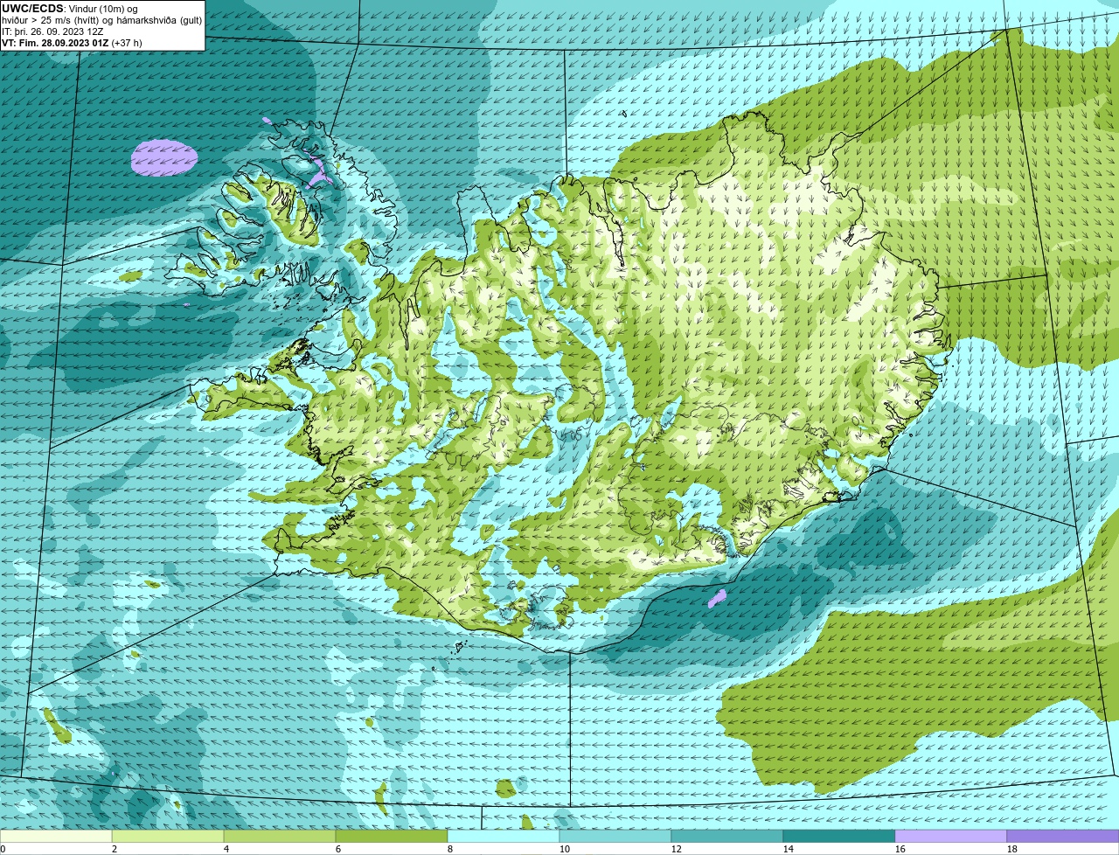Click the pale yellow 0–2 m/s legend swatch
The image size is (1119, 855).
56,836
